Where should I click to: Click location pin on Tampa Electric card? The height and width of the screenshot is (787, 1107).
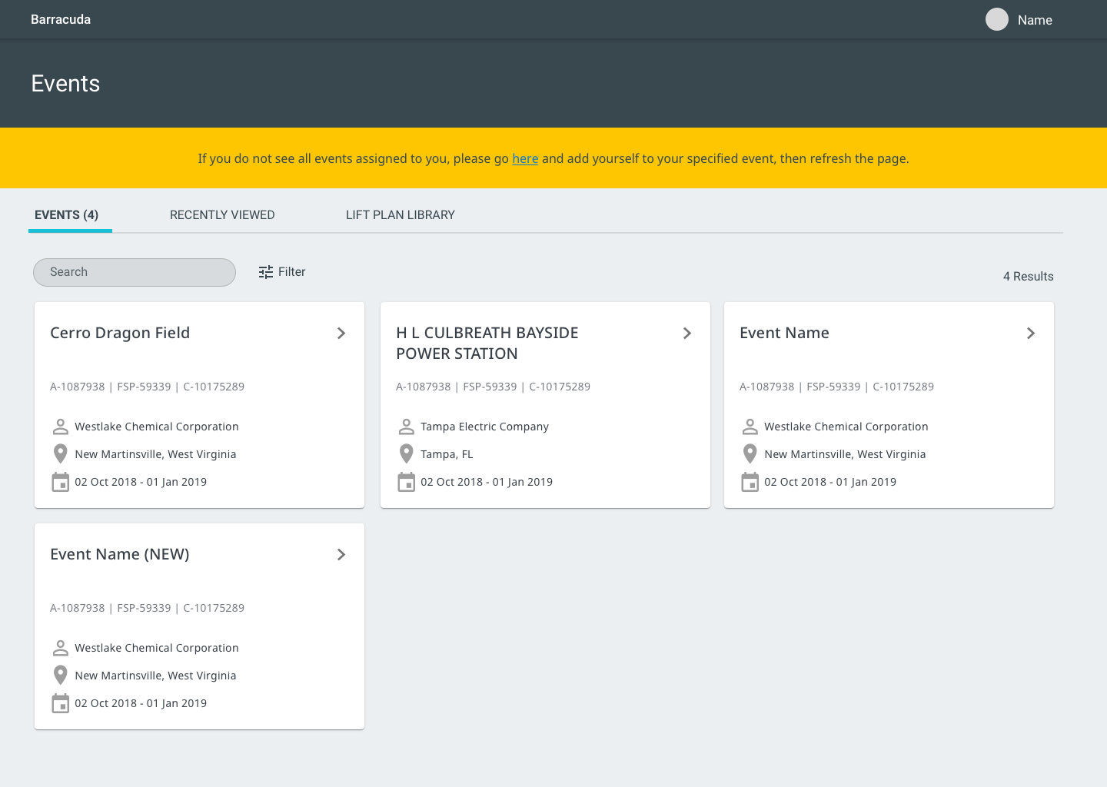coord(407,454)
